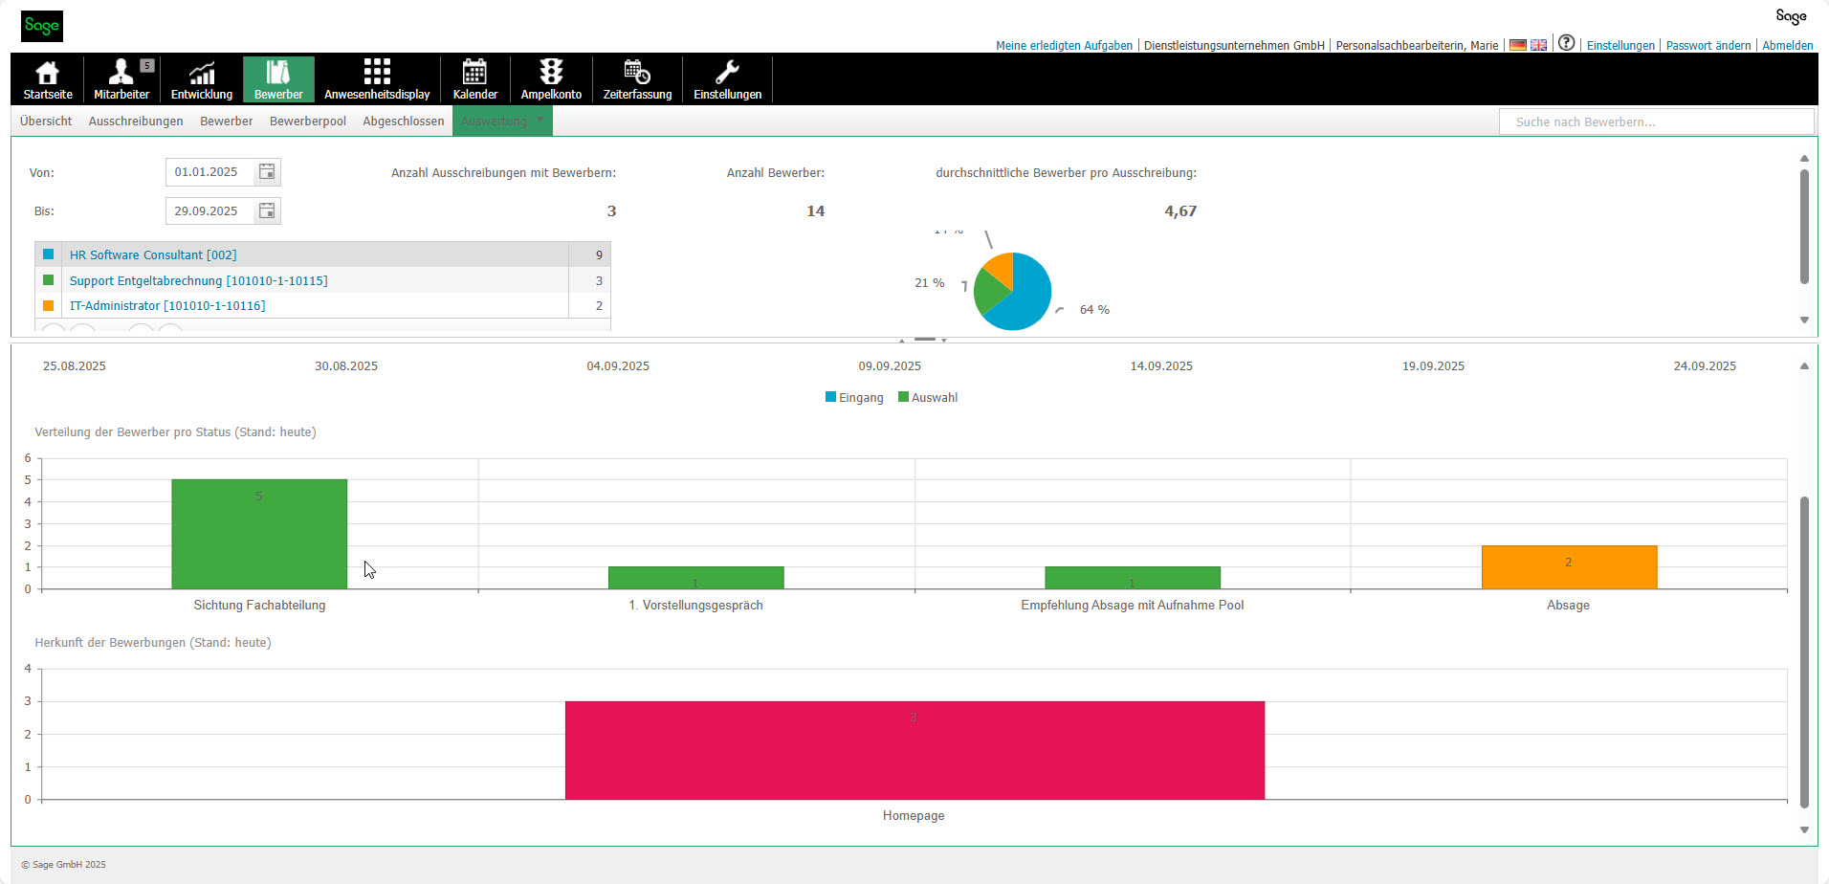Toggle the Eingang legend series
Image resolution: width=1829 pixels, height=884 pixels.
coord(854,398)
